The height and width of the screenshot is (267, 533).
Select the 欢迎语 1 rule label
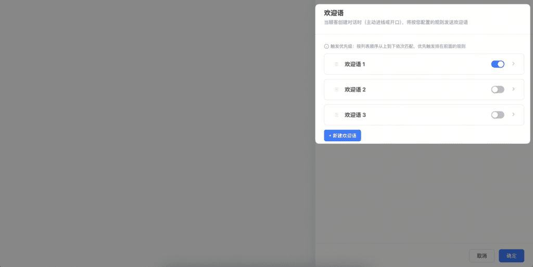pos(355,64)
